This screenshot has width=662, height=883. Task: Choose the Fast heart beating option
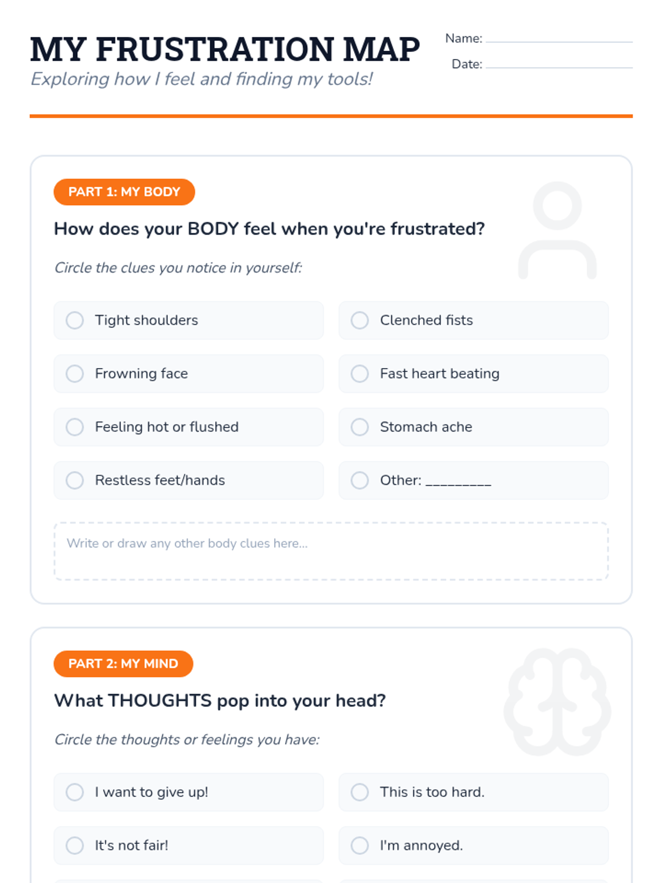360,374
